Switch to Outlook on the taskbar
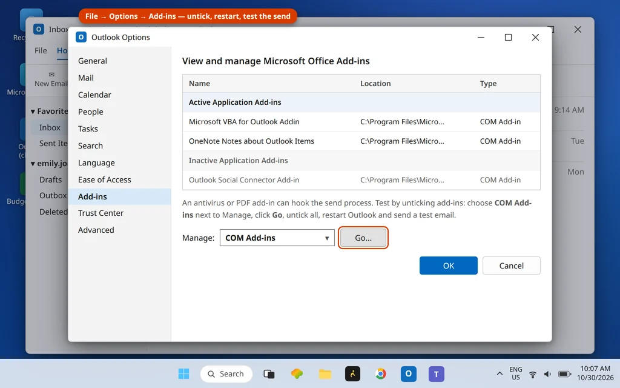Screen dimensions: 620x388 coord(409,373)
